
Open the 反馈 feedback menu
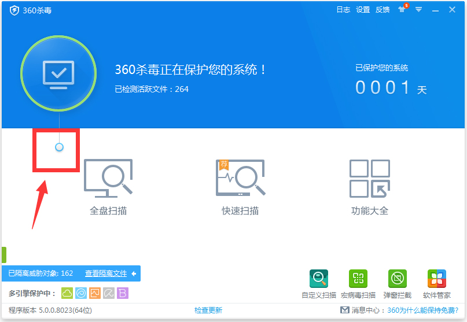point(383,10)
